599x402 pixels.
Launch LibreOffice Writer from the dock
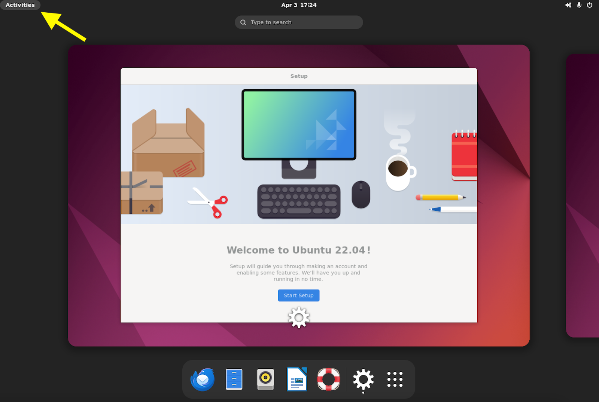tap(297, 379)
